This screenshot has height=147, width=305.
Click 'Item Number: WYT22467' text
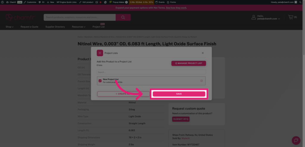point(186,145)
